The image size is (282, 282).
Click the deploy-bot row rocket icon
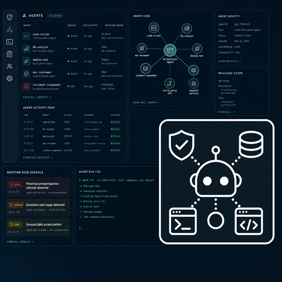[26, 61]
